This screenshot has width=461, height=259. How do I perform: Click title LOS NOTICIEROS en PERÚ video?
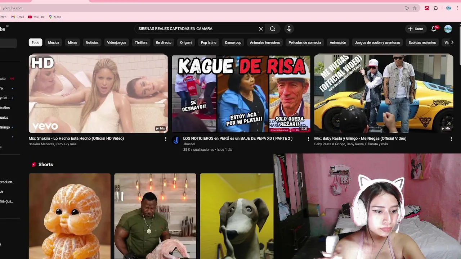[x=238, y=138]
